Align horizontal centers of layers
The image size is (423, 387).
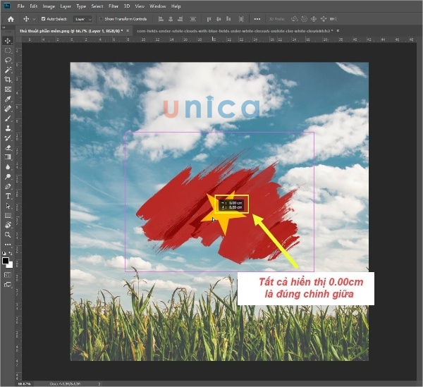pyautogui.click(x=171, y=19)
